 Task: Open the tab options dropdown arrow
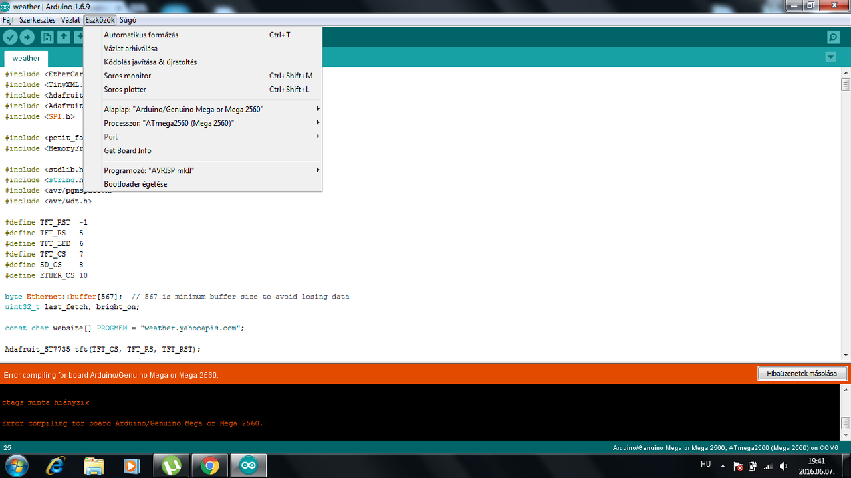click(830, 57)
